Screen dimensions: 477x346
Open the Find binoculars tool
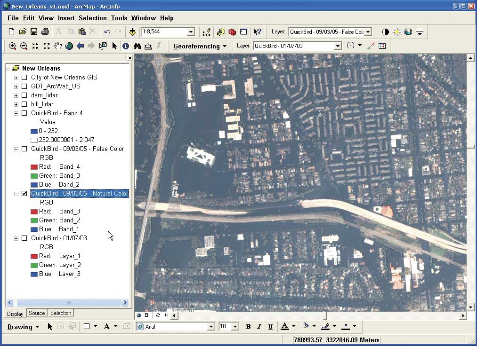[137, 46]
